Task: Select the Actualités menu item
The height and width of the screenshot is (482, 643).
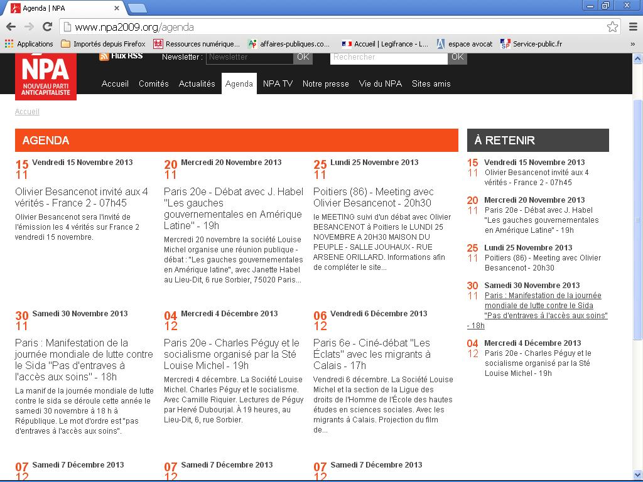Action: click(197, 83)
